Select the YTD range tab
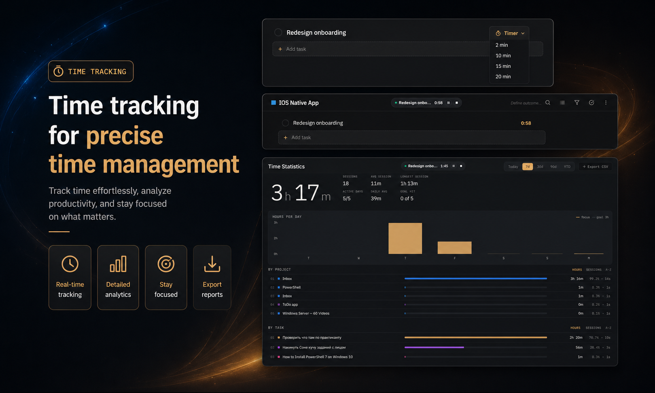Screen dimensions: 655x393 pyautogui.click(x=567, y=167)
